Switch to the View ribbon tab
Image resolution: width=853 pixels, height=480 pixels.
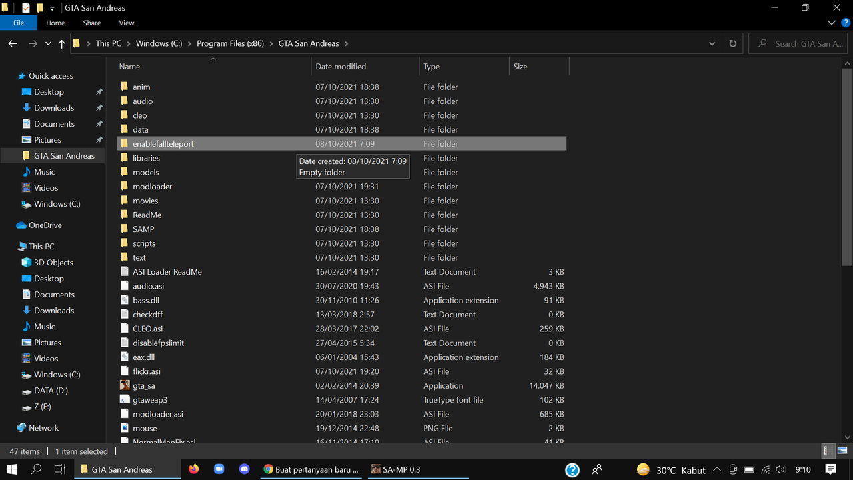point(127,23)
